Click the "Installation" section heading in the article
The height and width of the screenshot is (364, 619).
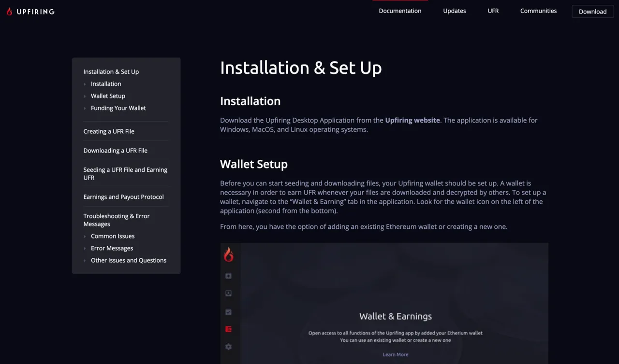pos(250,101)
